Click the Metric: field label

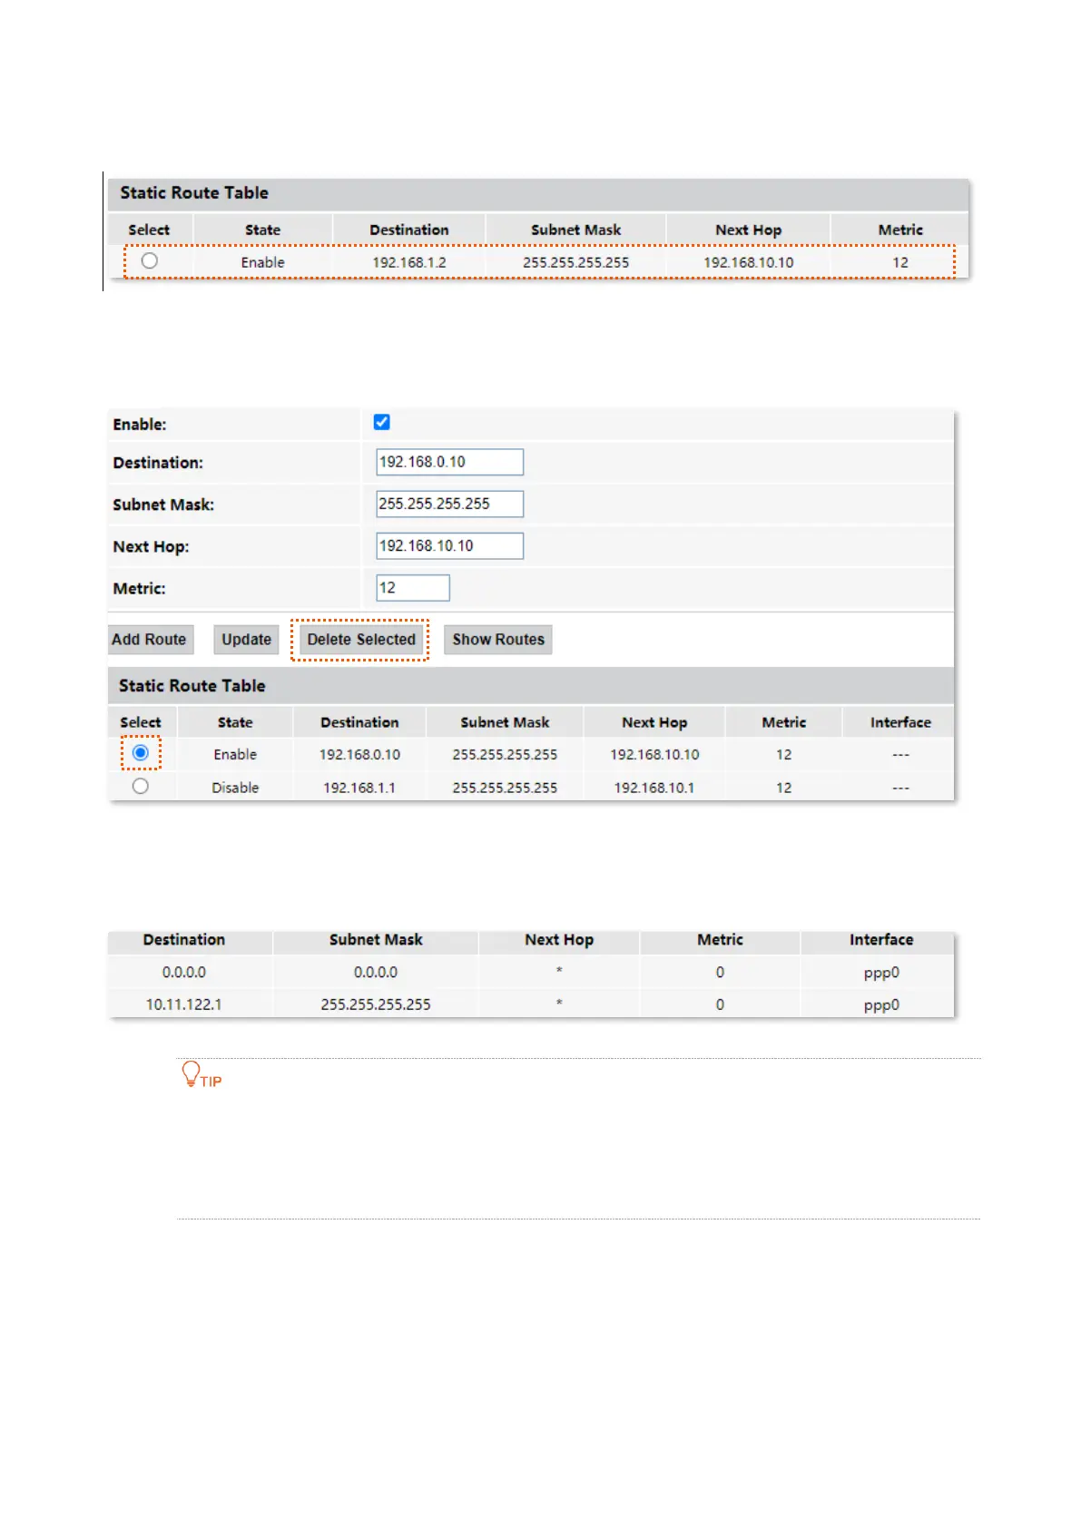click(x=140, y=589)
